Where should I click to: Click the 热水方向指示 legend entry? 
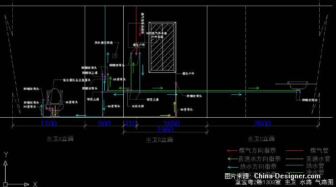pos(252,167)
